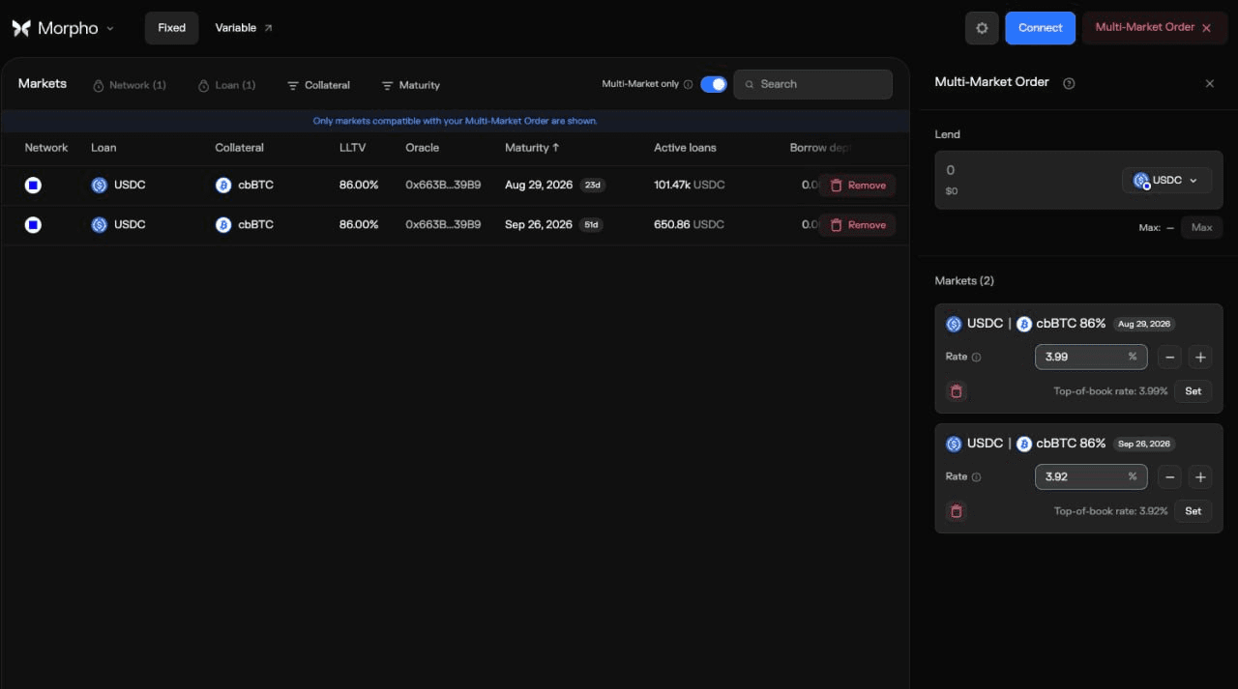The image size is (1238, 689).
Task: Sort by Active loans column header
Action: point(685,148)
